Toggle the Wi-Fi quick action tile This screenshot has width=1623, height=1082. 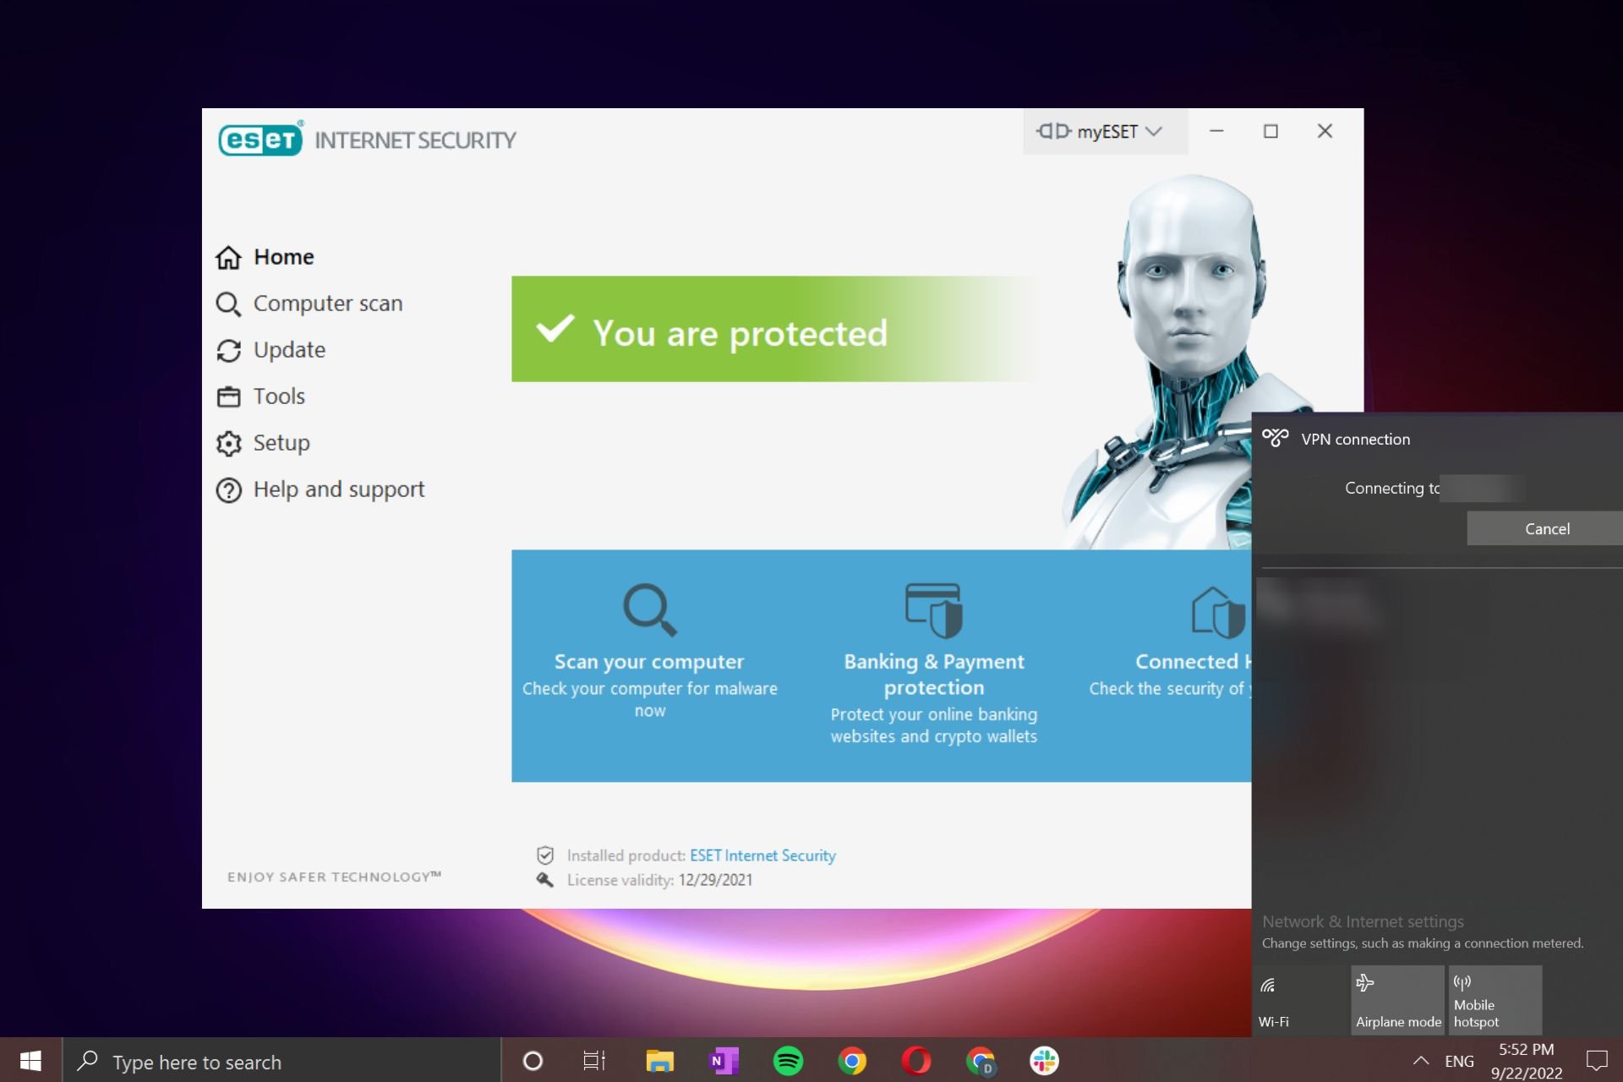[1299, 1000]
